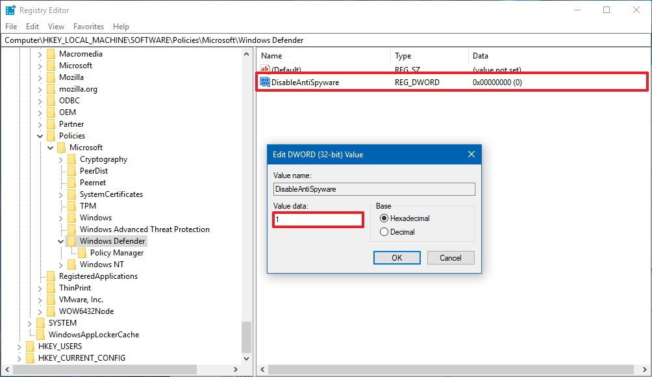Click the HKEY_USERS folder icon
The width and height of the screenshot is (652, 377).
point(31,346)
